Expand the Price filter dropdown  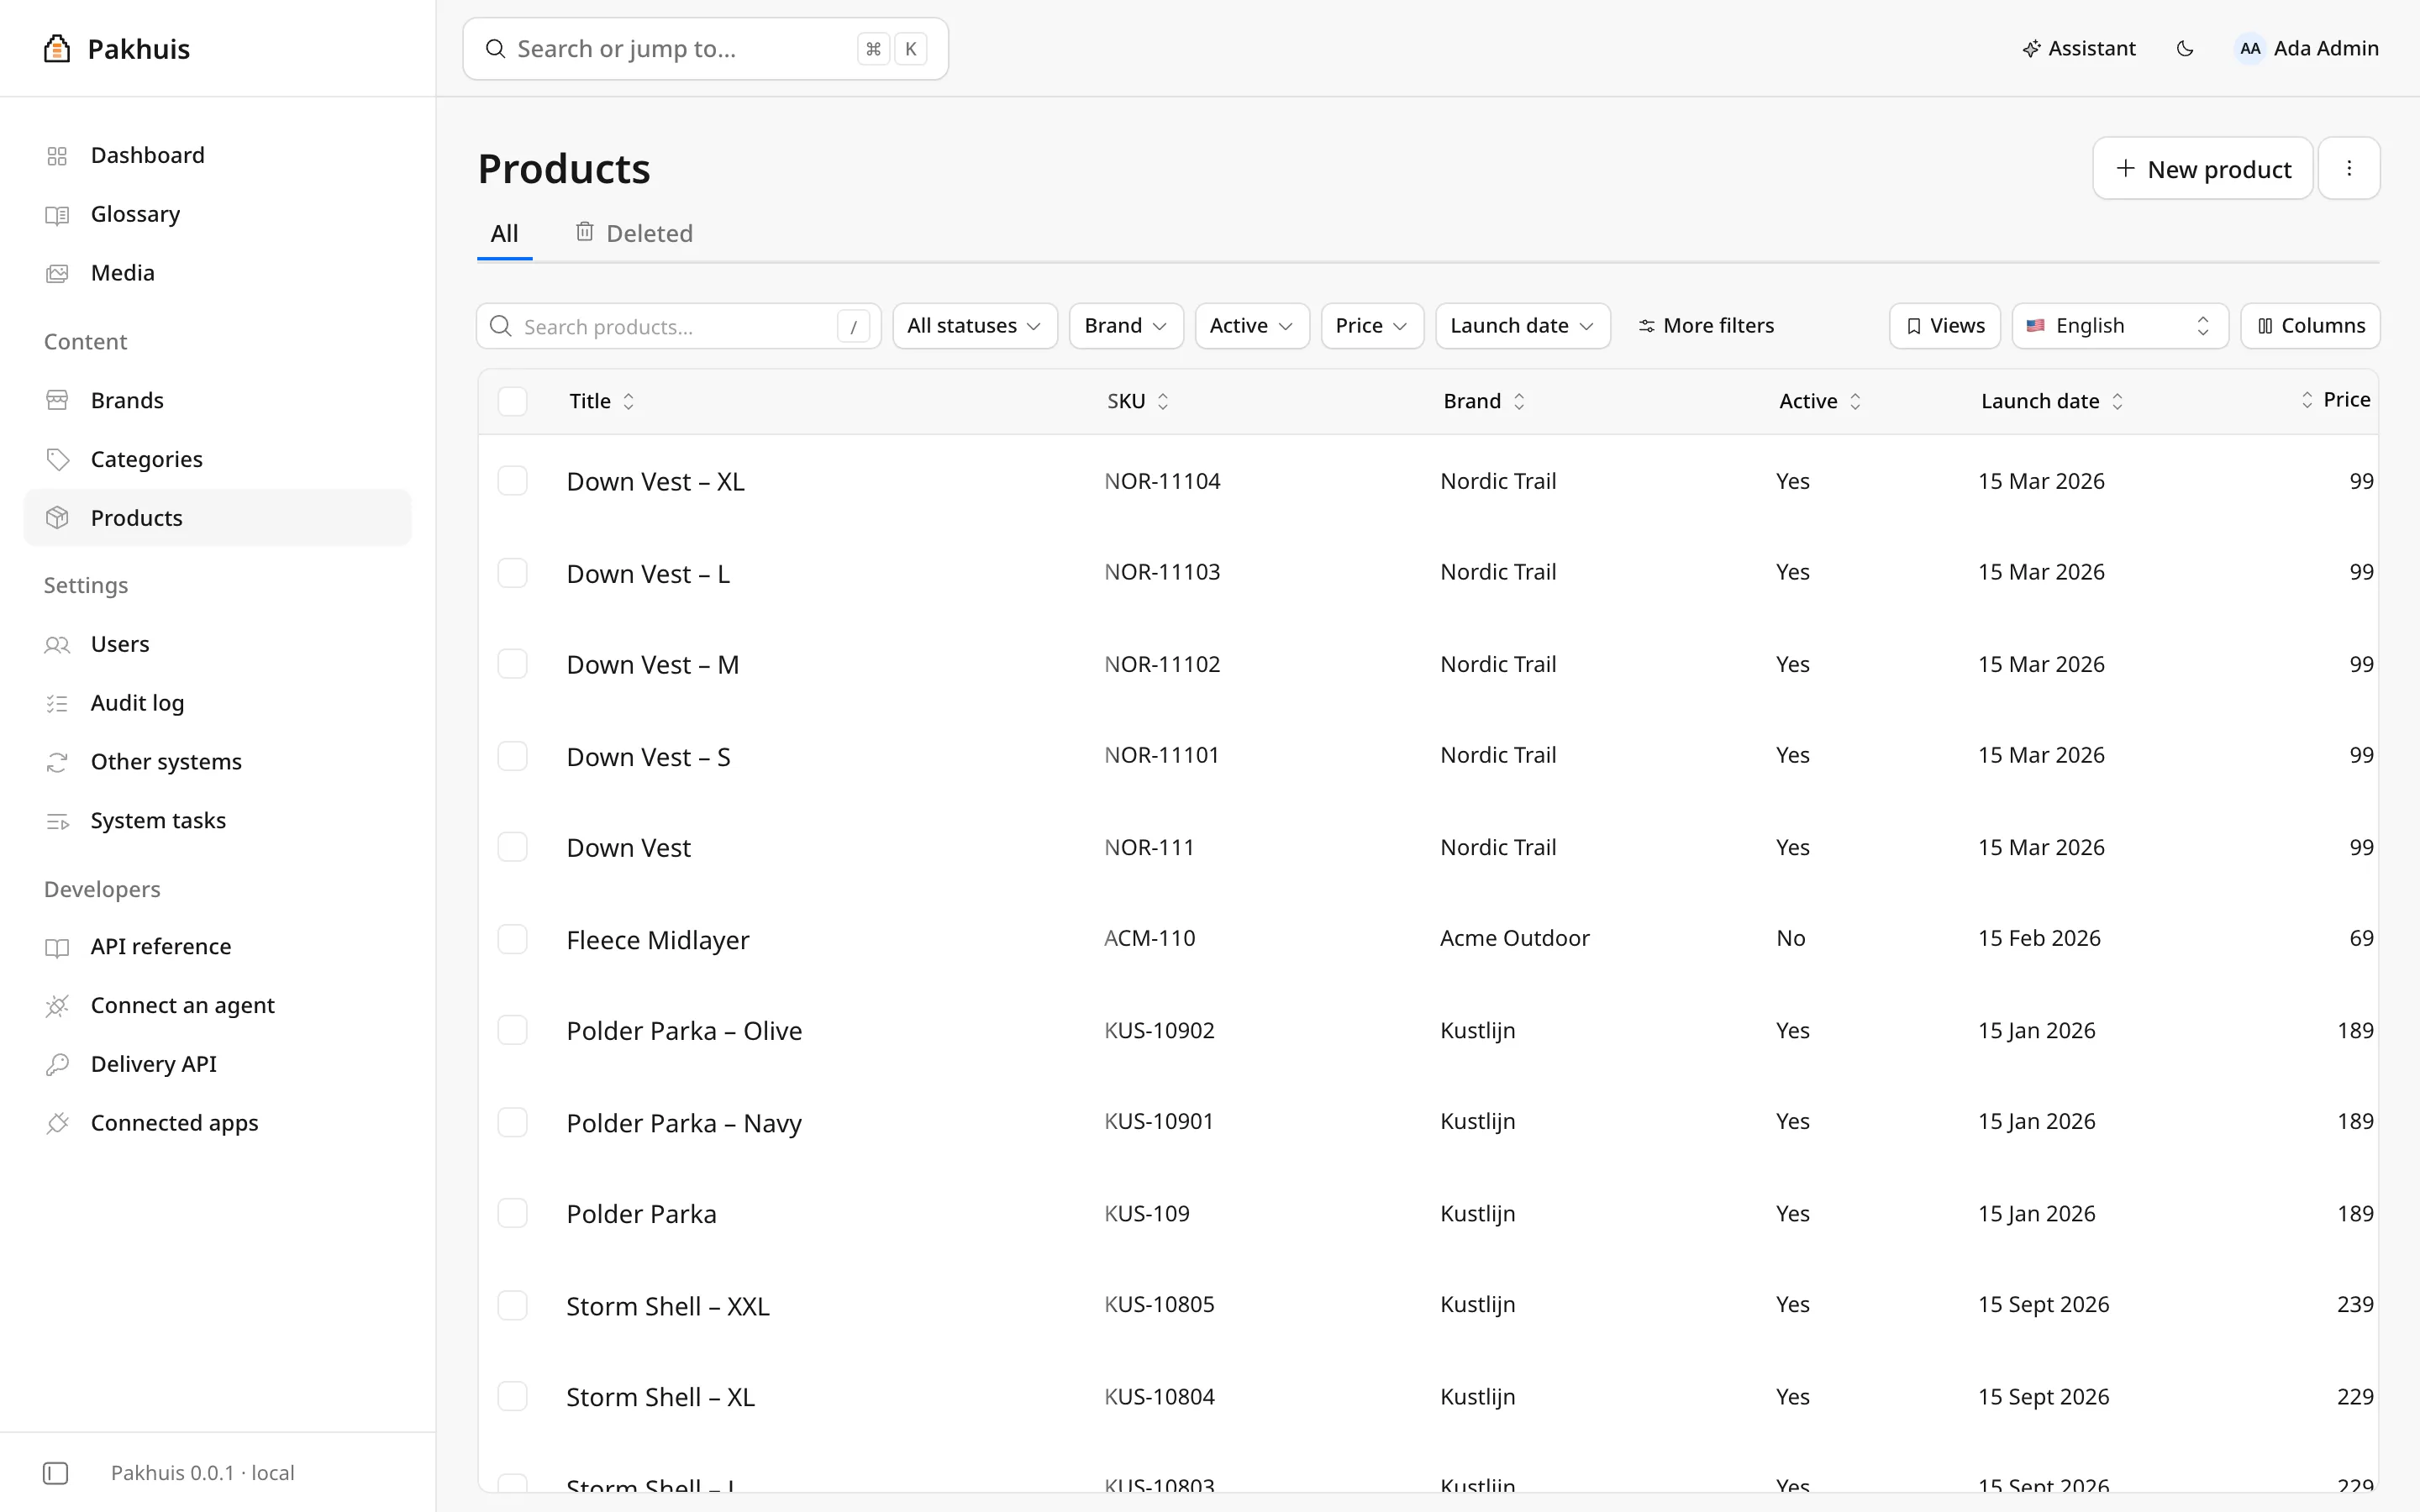click(x=1372, y=326)
